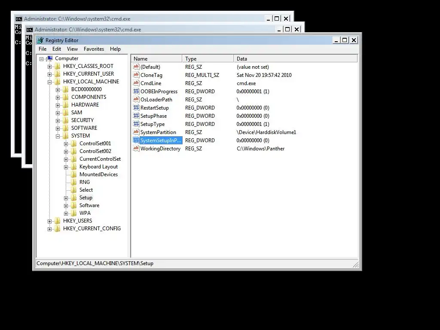Click HKEY_CLASSES_ROOT folder icon
The image size is (440, 330).
pyautogui.click(x=58, y=66)
